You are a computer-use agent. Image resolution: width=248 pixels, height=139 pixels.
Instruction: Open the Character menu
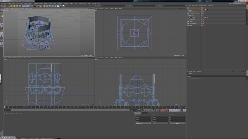pos(66,3)
